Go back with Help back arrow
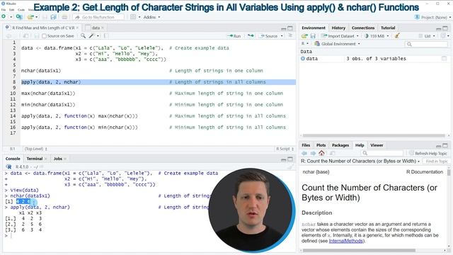 304,153
